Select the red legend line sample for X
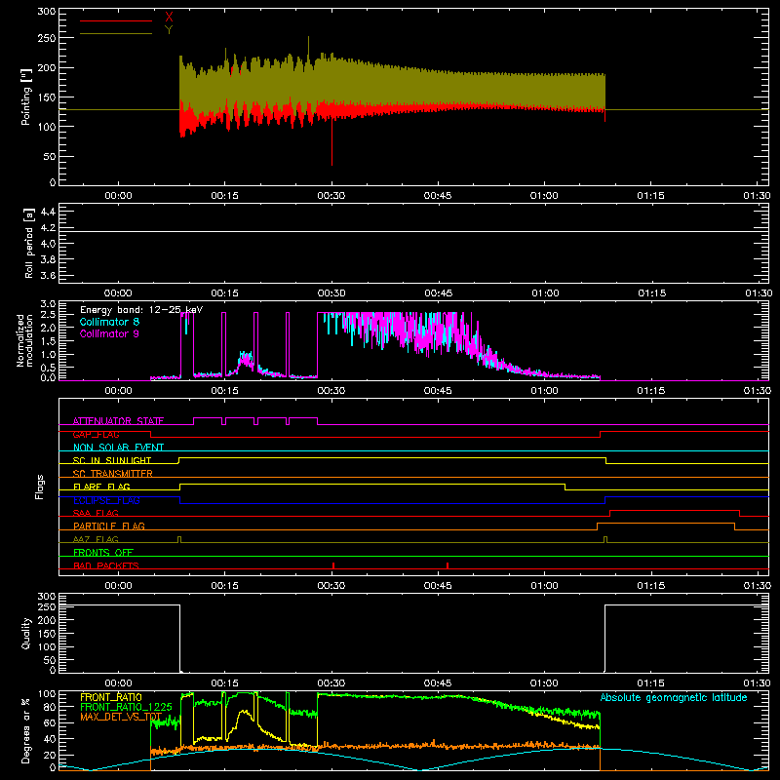 116,20
